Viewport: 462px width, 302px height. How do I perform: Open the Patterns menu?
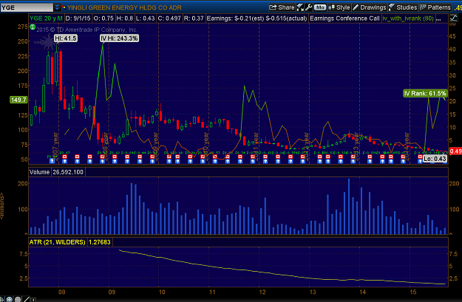[x=435, y=7]
